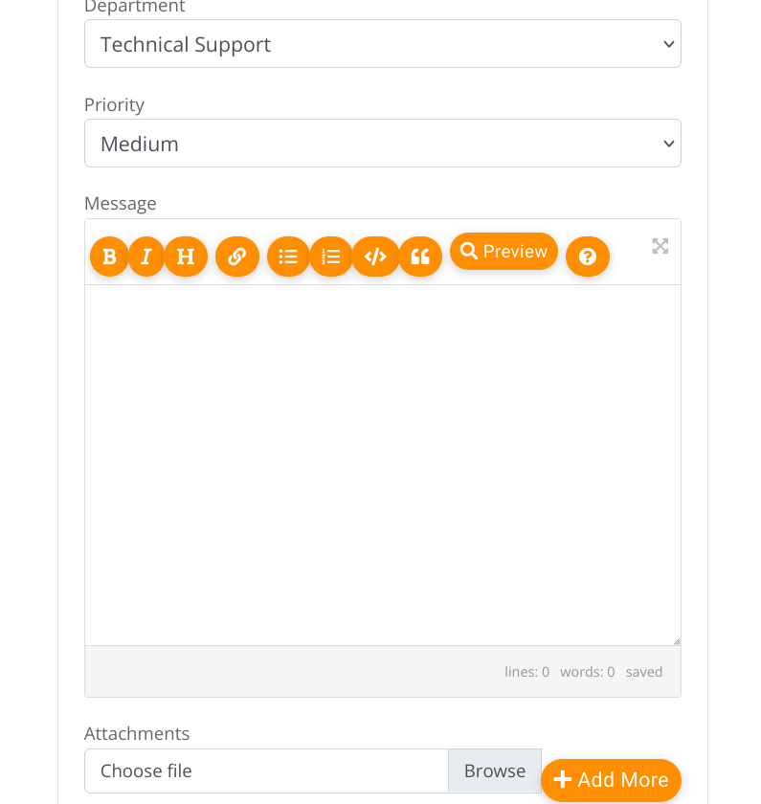
Task: Click the Message field label
Action: click(121, 203)
